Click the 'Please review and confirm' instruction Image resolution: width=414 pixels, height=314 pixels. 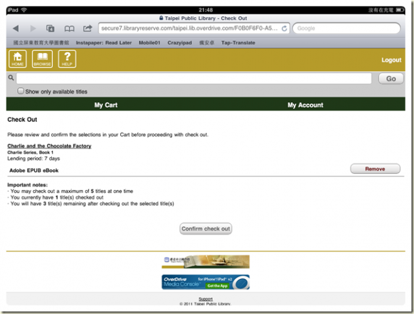click(108, 135)
